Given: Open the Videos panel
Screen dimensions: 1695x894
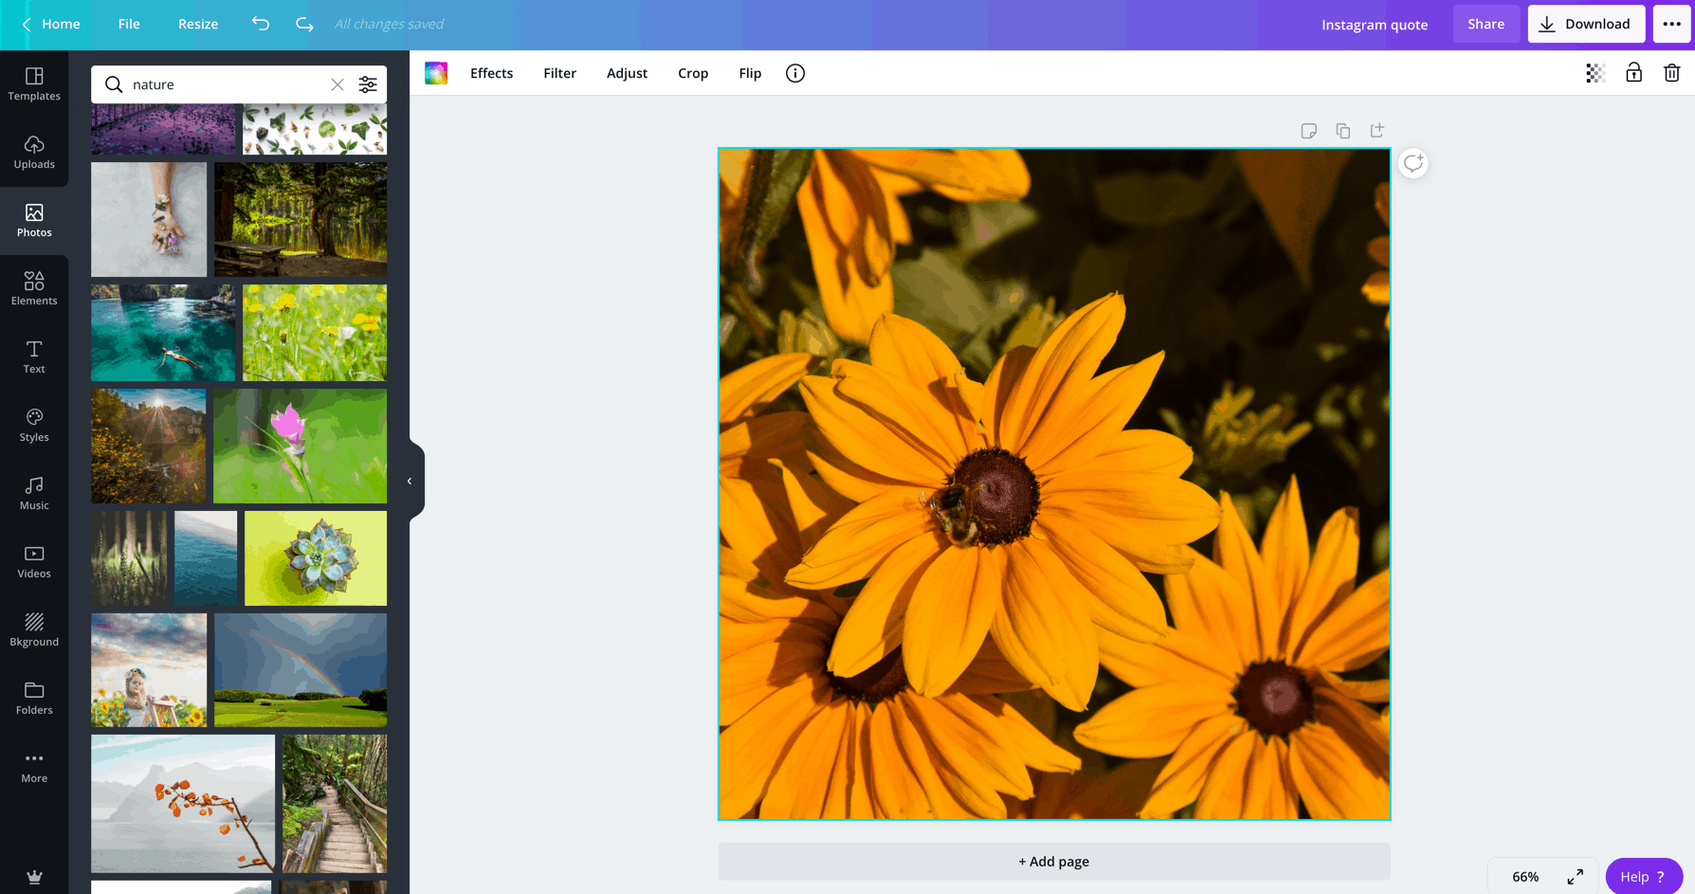Looking at the screenshot, I should [34, 561].
